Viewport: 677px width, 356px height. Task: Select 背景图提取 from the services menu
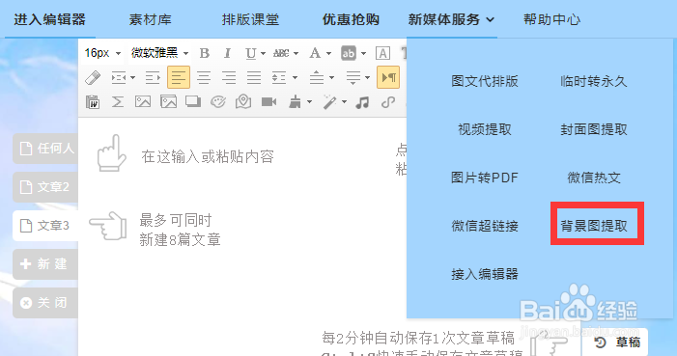[x=594, y=226]
